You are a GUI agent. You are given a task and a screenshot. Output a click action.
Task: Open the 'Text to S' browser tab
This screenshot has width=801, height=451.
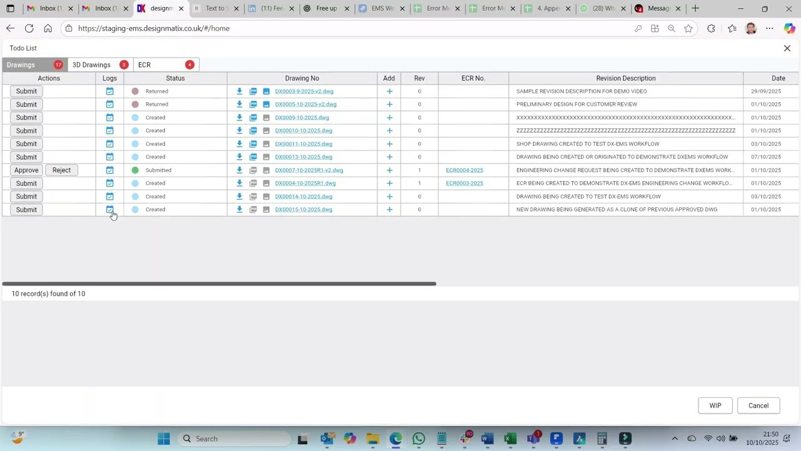tap(215, 9)
